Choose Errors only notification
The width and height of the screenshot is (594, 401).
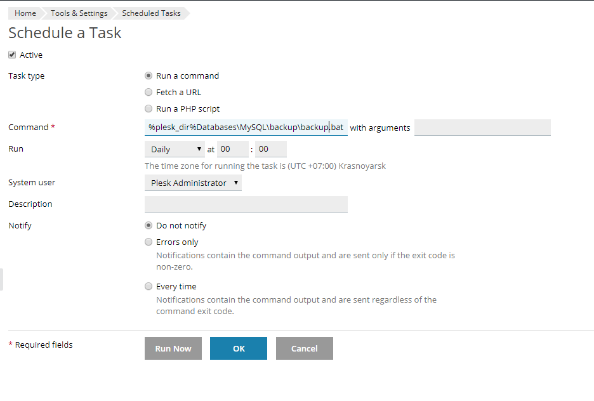click(x=148, y=242)
